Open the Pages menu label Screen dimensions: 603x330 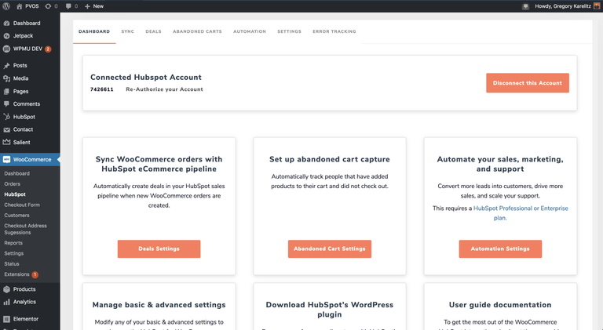pyautogui.click(x=20, y=92)
